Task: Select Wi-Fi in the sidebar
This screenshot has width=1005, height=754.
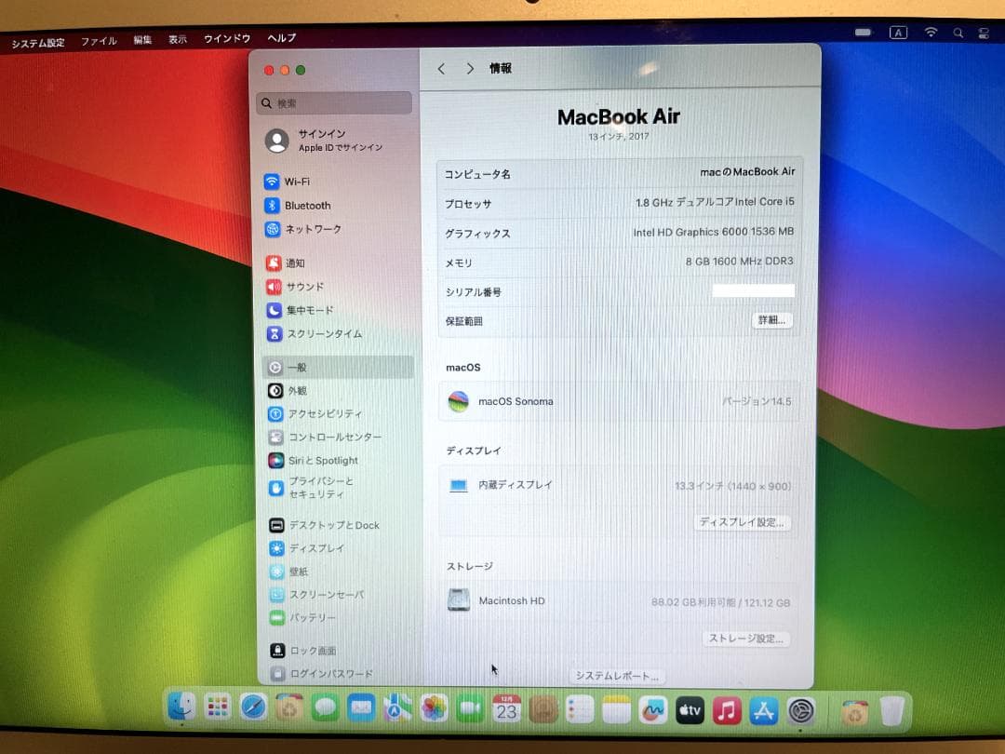Action: [296, 181]
